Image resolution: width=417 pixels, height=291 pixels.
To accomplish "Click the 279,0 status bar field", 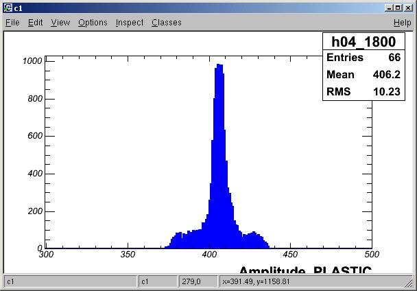I will click(198, 281).
